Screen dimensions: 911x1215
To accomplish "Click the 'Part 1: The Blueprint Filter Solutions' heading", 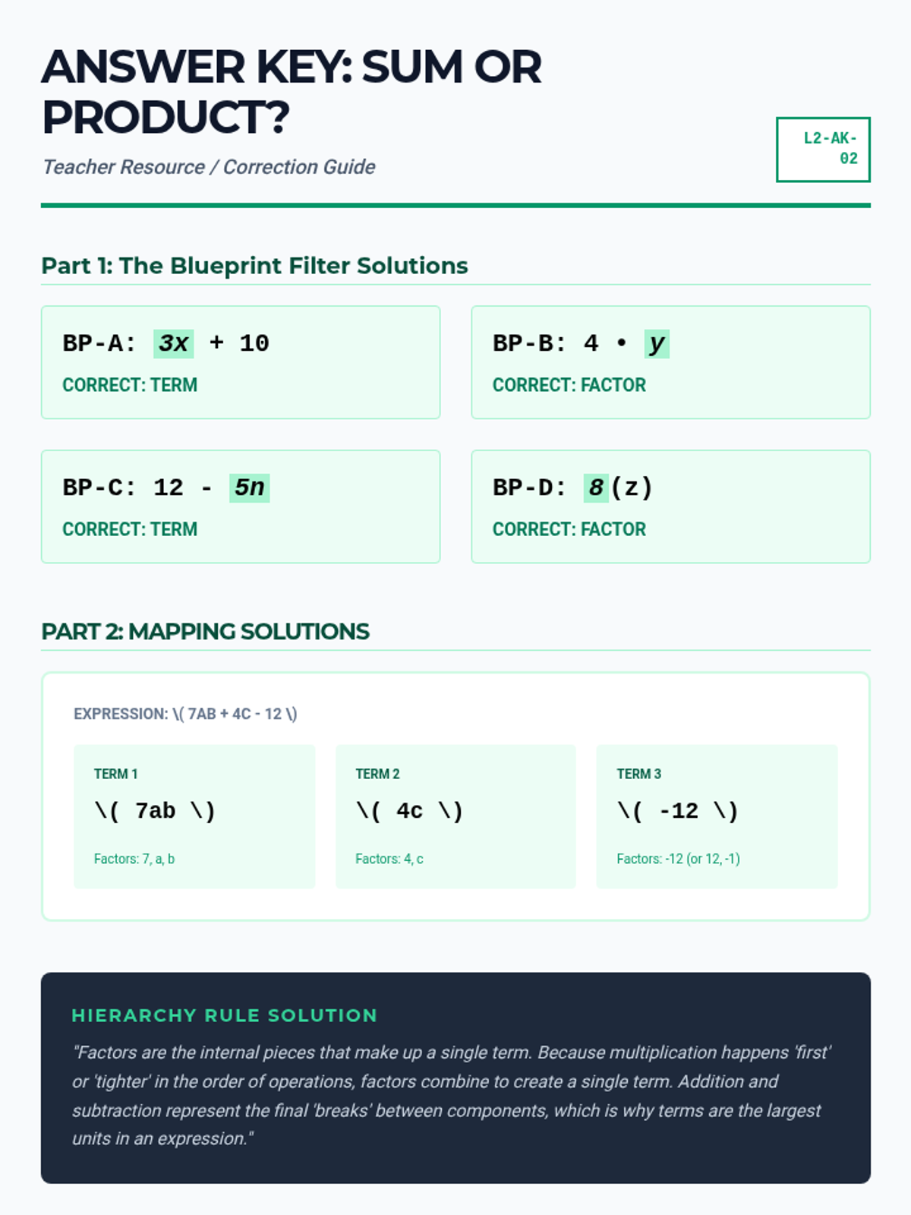I will [254, 266].
